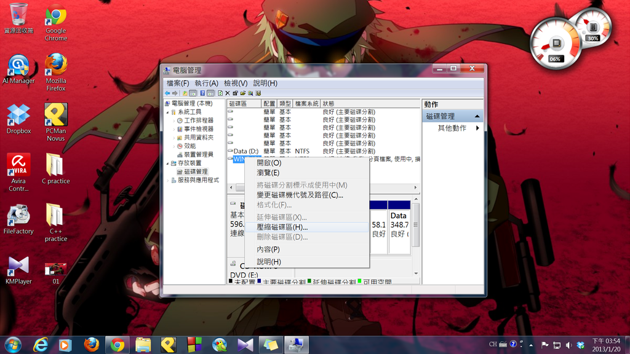
Task: Click the black X delete toolbar icon
Action: [228, 93]
